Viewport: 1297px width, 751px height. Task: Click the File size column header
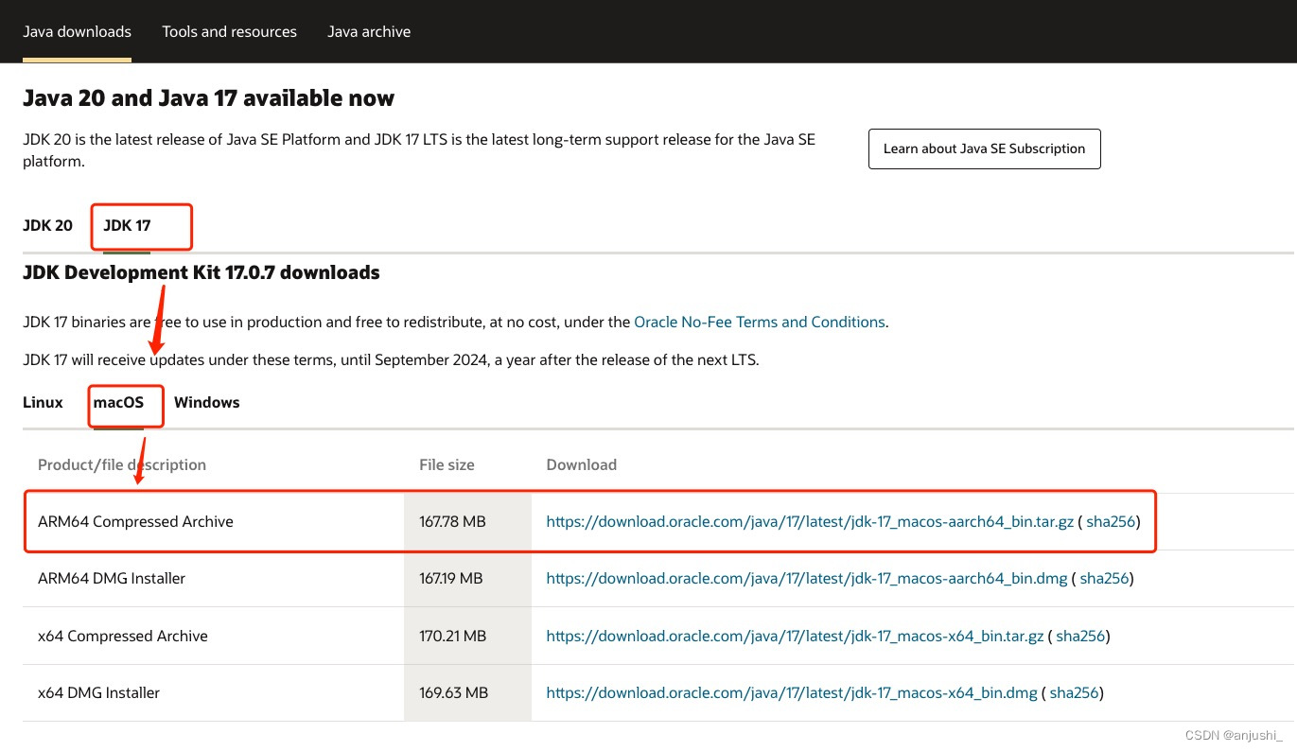pyautogui.click(x=447, y=464)
